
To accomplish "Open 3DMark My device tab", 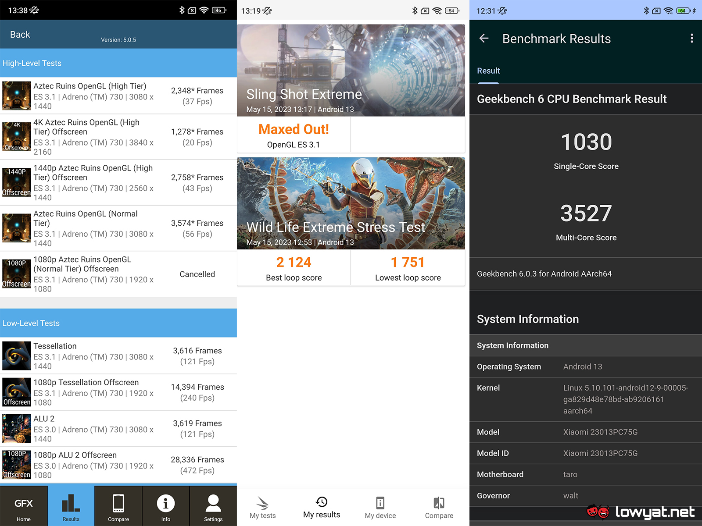I will (380, 508).
